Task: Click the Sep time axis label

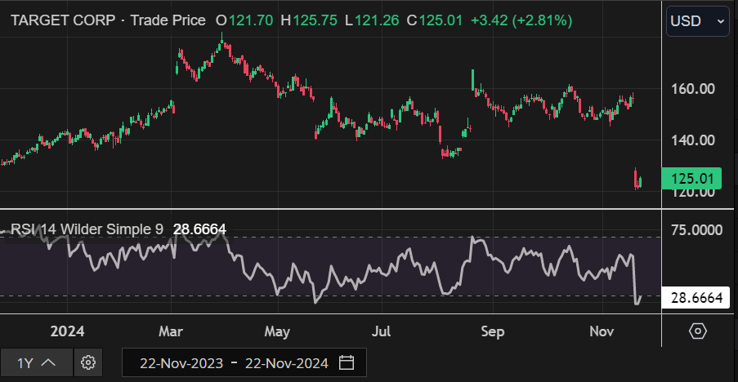Action: [492, 331]
